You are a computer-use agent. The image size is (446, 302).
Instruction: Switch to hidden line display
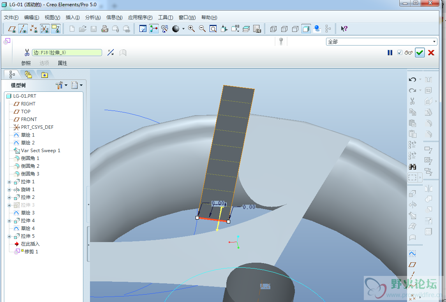click(284, 29)
